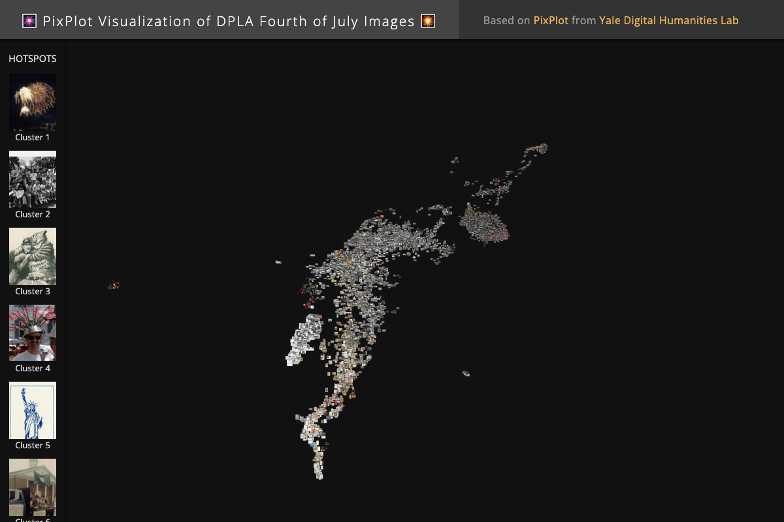The width and height of the screenshot is (784, 522).
Task: Click the Cluster 3 label
Action: pyautogui.click(x=33, y=292)
